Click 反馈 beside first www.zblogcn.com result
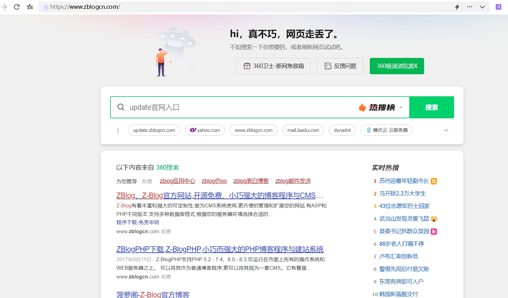This screenshot has width=508, height=298. tap(166, 232)
